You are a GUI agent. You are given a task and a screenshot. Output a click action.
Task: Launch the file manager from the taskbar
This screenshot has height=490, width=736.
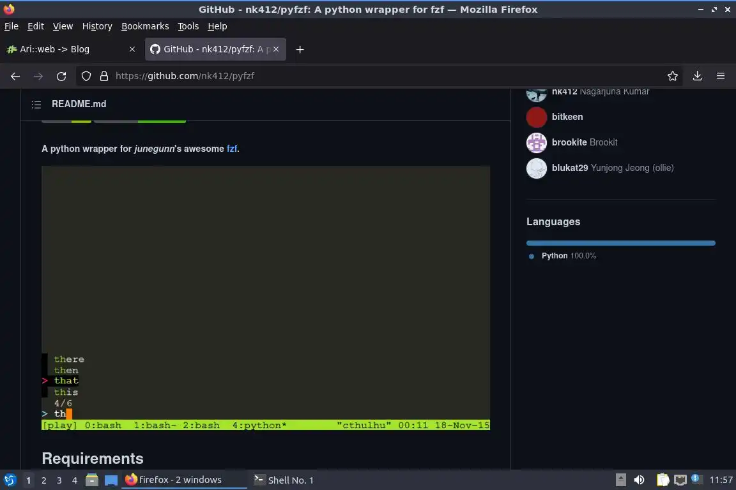click(x=92, y=480)
